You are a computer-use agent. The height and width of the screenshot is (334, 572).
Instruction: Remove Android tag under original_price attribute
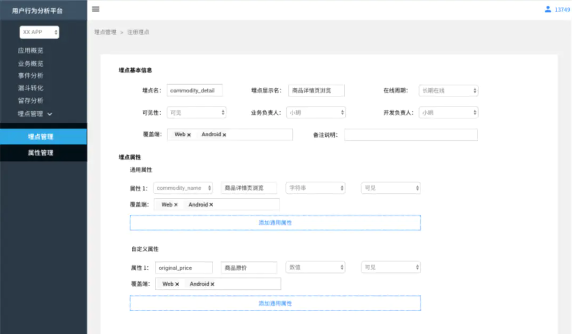click(x=213, y=284)
